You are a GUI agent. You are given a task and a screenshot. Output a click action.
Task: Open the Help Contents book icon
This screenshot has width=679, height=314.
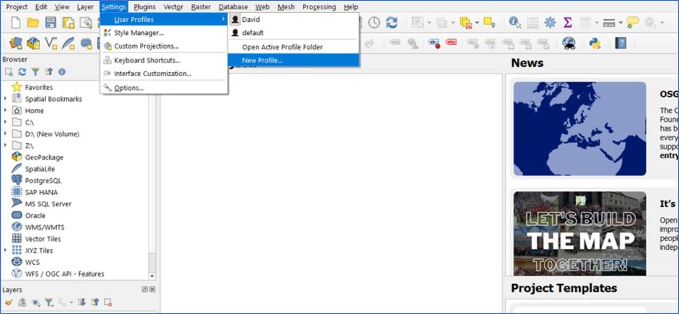click(x=621, y=43)
